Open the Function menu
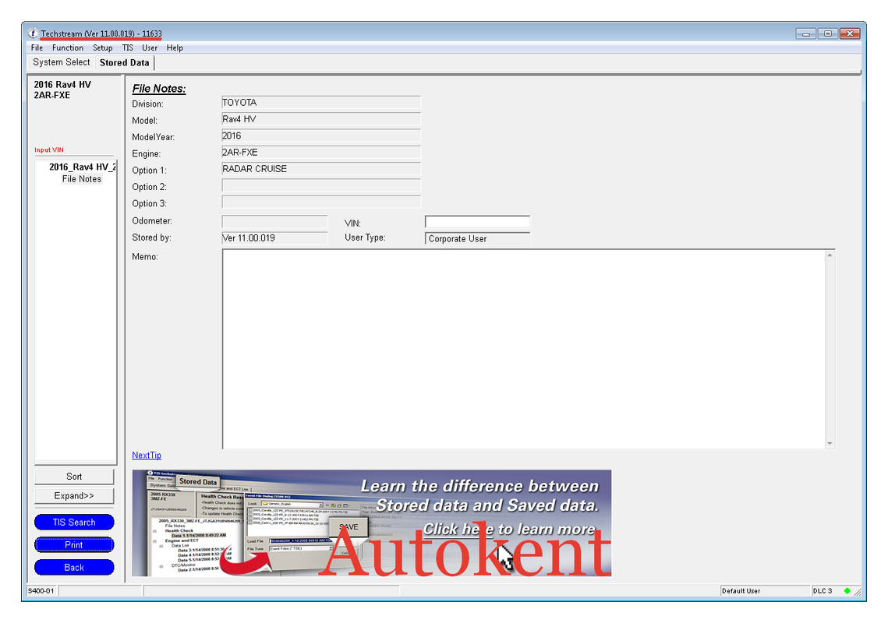 coord(67,48)
